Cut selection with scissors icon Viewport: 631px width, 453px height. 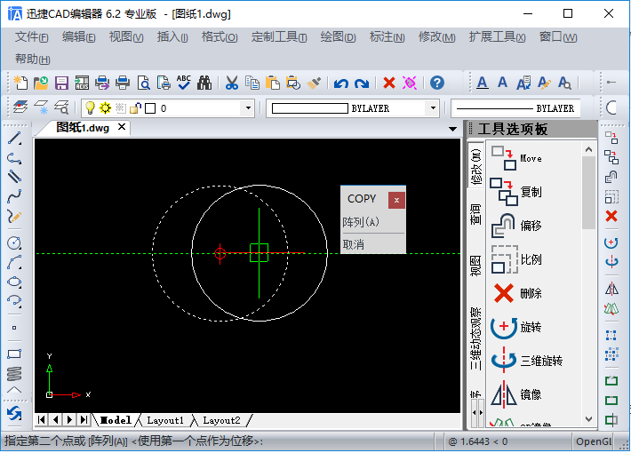(231, 83)
